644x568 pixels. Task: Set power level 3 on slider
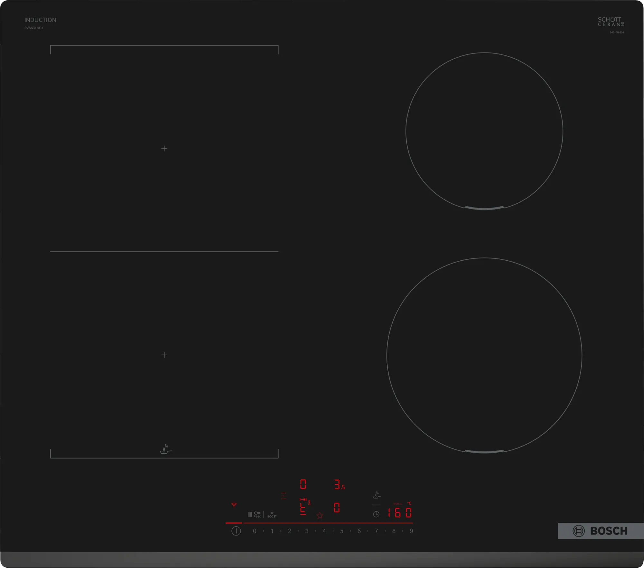tap(307, 531)
